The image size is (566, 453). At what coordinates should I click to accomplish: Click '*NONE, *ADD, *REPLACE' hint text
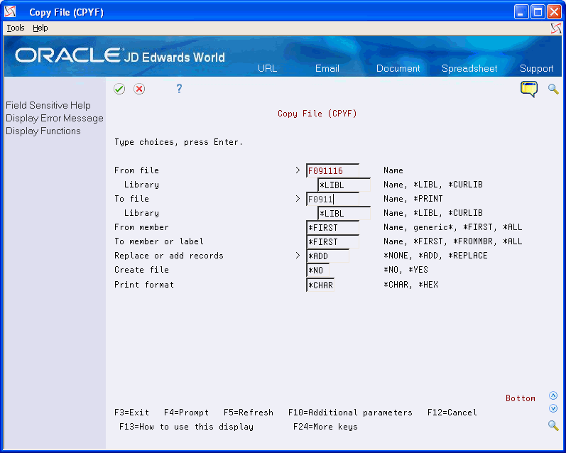[x=435, y=256]
